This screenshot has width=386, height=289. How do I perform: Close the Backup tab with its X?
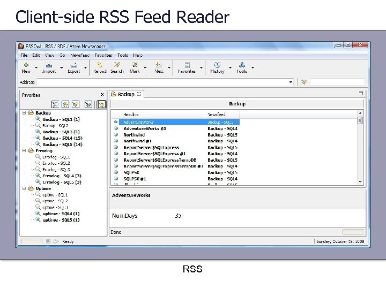point(139,94)
